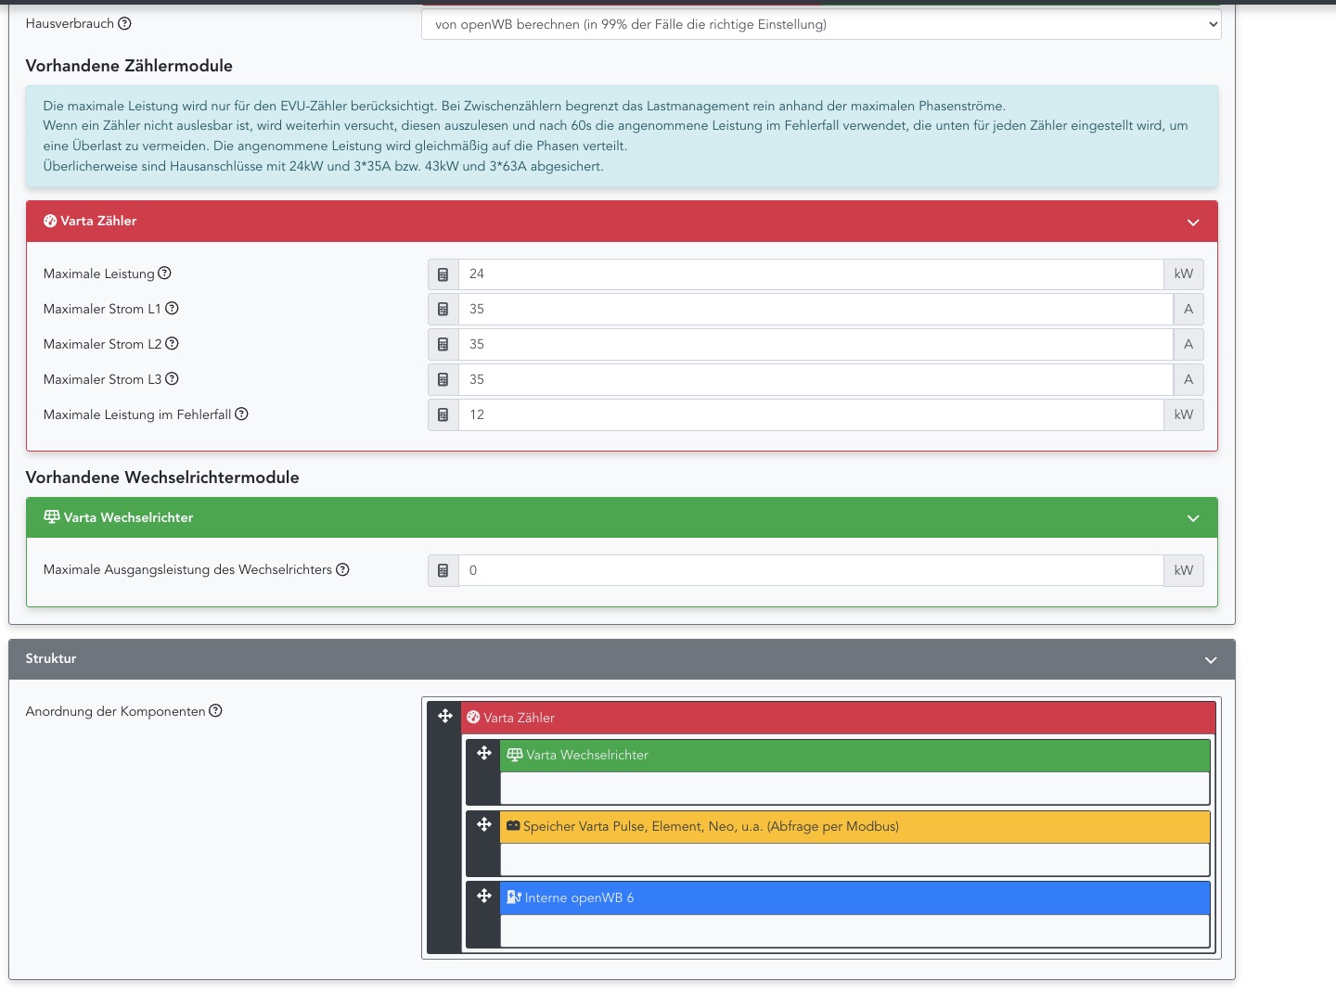Viewport: 1336px width, 993px height.
Task: Show help for Maximale Leistung im Fehlerfall
Action: tap(241, 414)
